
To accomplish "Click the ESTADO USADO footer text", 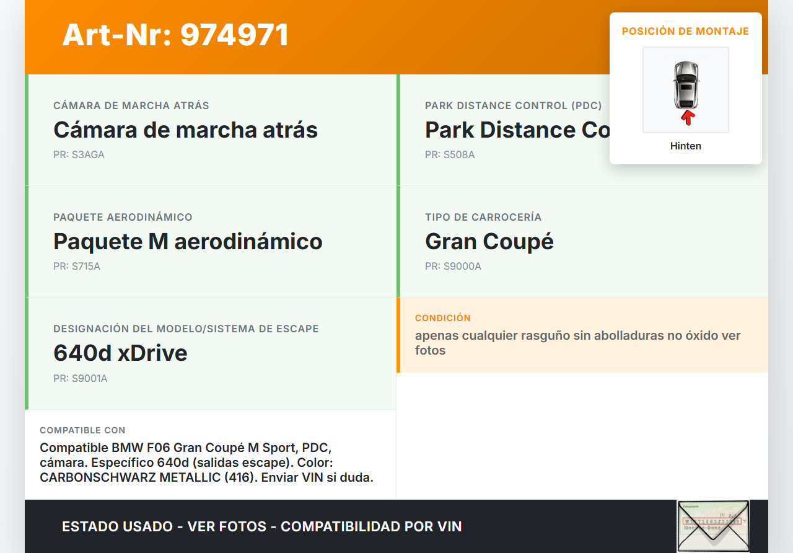I will coord(261,526).
